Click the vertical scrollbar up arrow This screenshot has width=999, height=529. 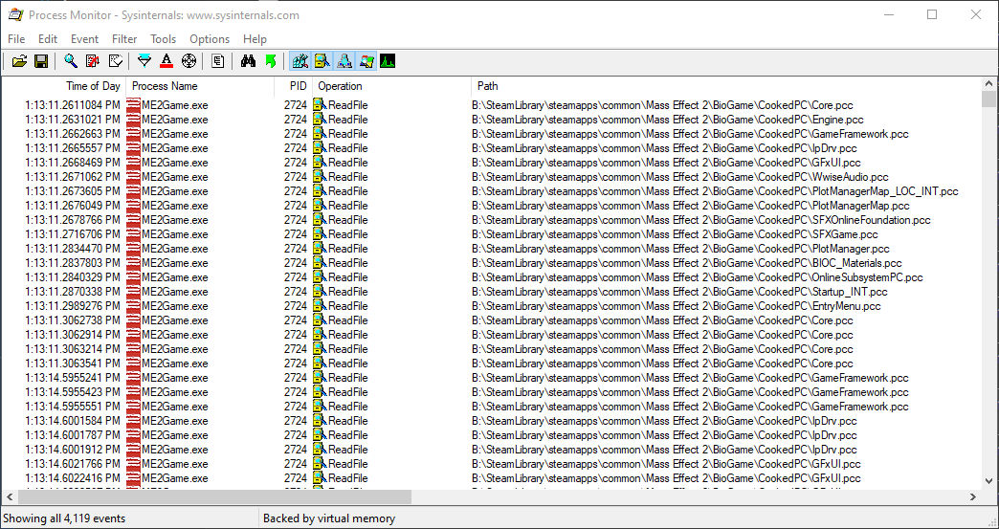click(988, 83)
